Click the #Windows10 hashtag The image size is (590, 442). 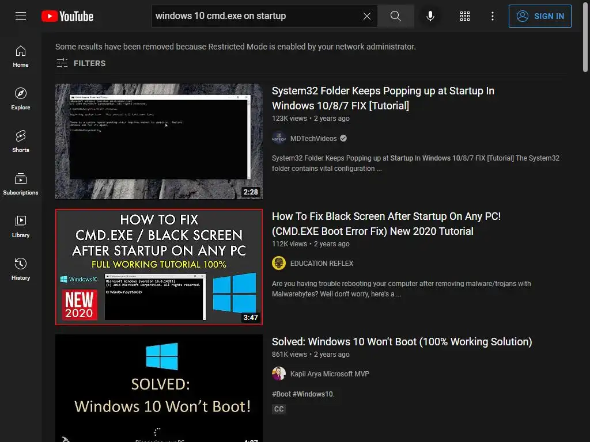tap(313, 394)
